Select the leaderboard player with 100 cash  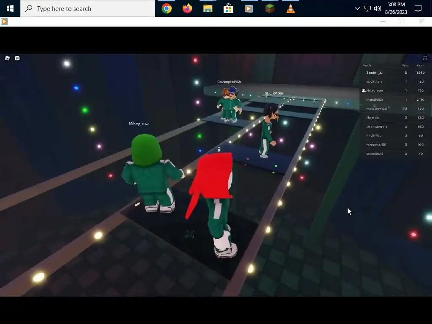point(394,145)
